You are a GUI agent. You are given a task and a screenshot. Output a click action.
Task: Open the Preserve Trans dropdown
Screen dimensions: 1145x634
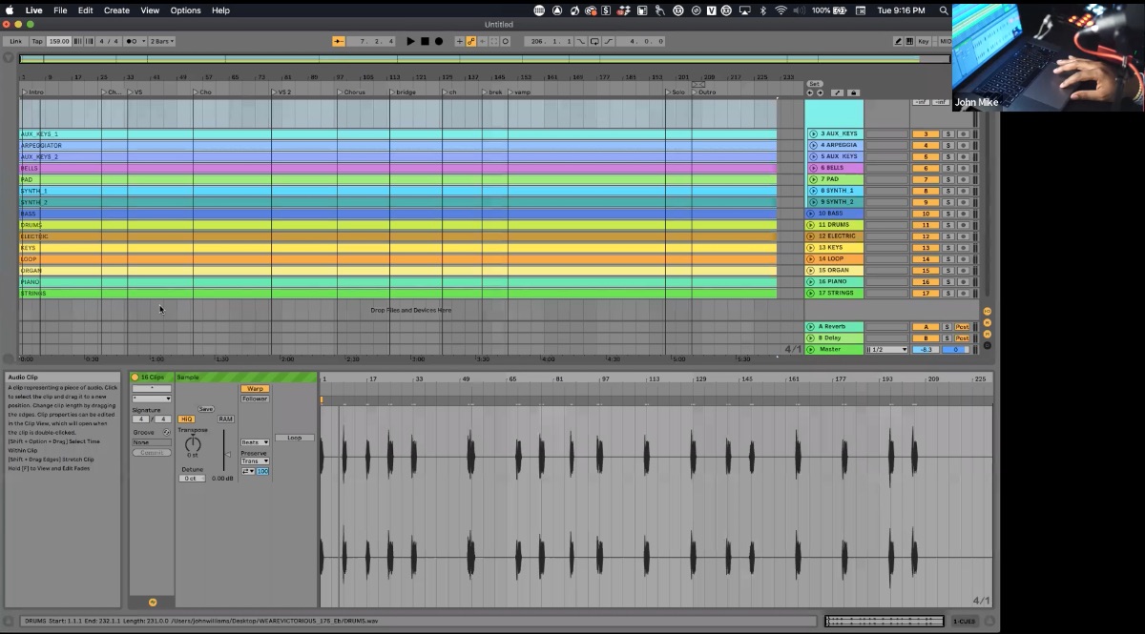[x=254, y=460]
